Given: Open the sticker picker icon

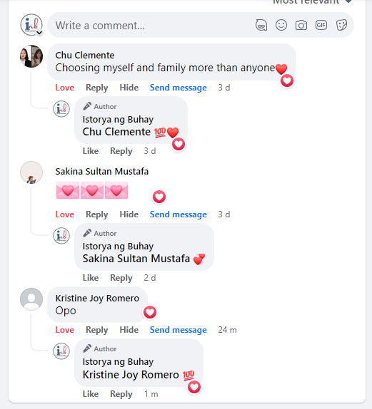Looking at the screenshot, I should click(341, 26).
